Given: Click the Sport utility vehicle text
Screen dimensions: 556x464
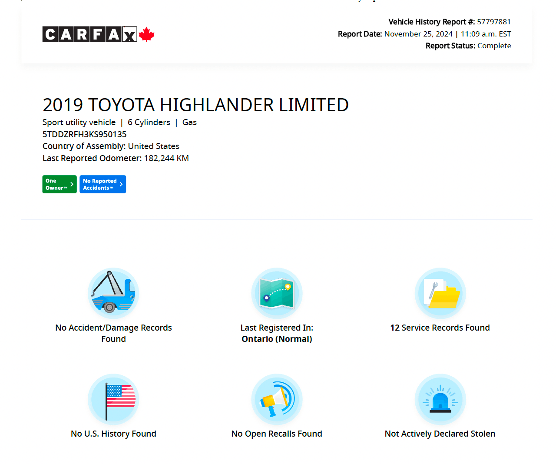Looking at the screenshot, I should (x=79, y=123).
